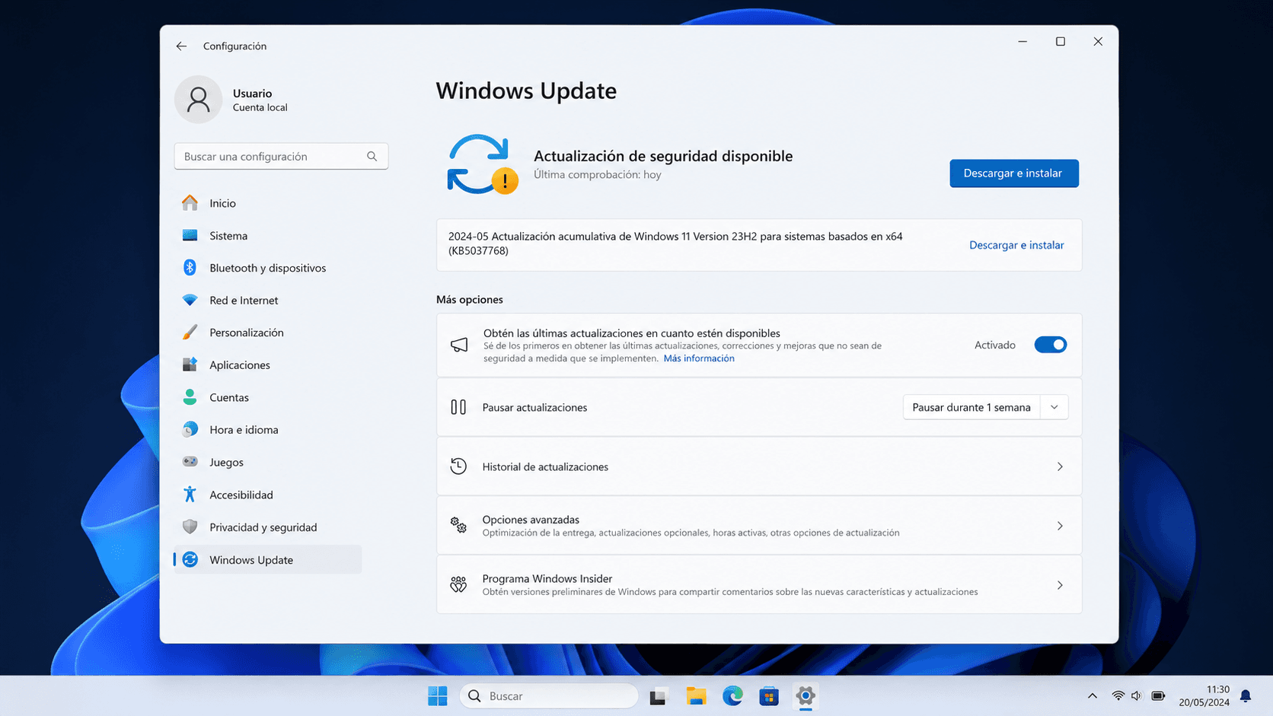Click the Usuario account name
Screen dimensions: 1273x716
pos(252,93)
